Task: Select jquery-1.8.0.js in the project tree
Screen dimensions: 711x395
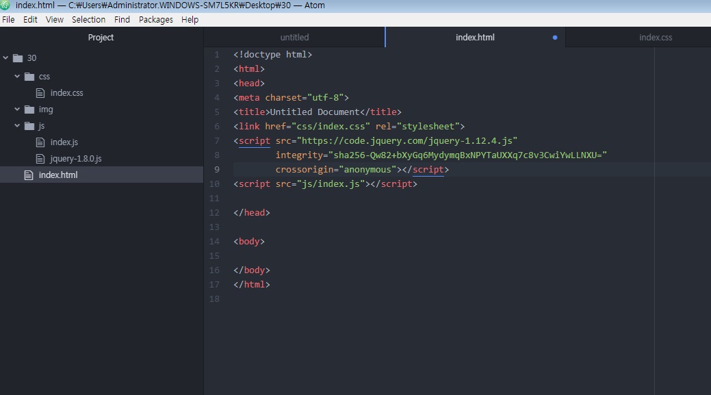Action: pyautogui.click(x=76, y=159)
